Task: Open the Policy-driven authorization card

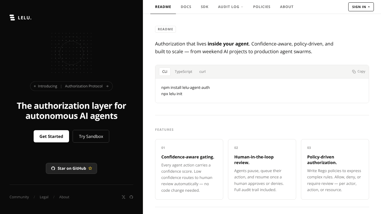Action: (335, 169)
